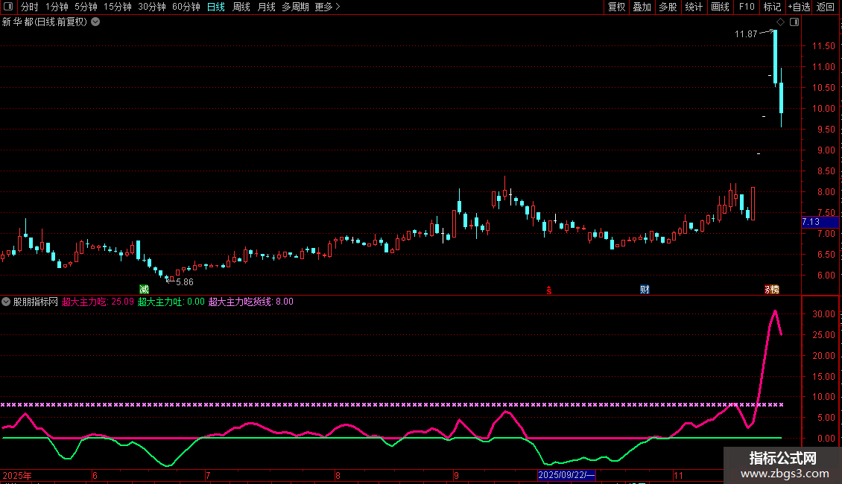
Task: Click the 2025年 label on time axis
Action: point(17,475)
